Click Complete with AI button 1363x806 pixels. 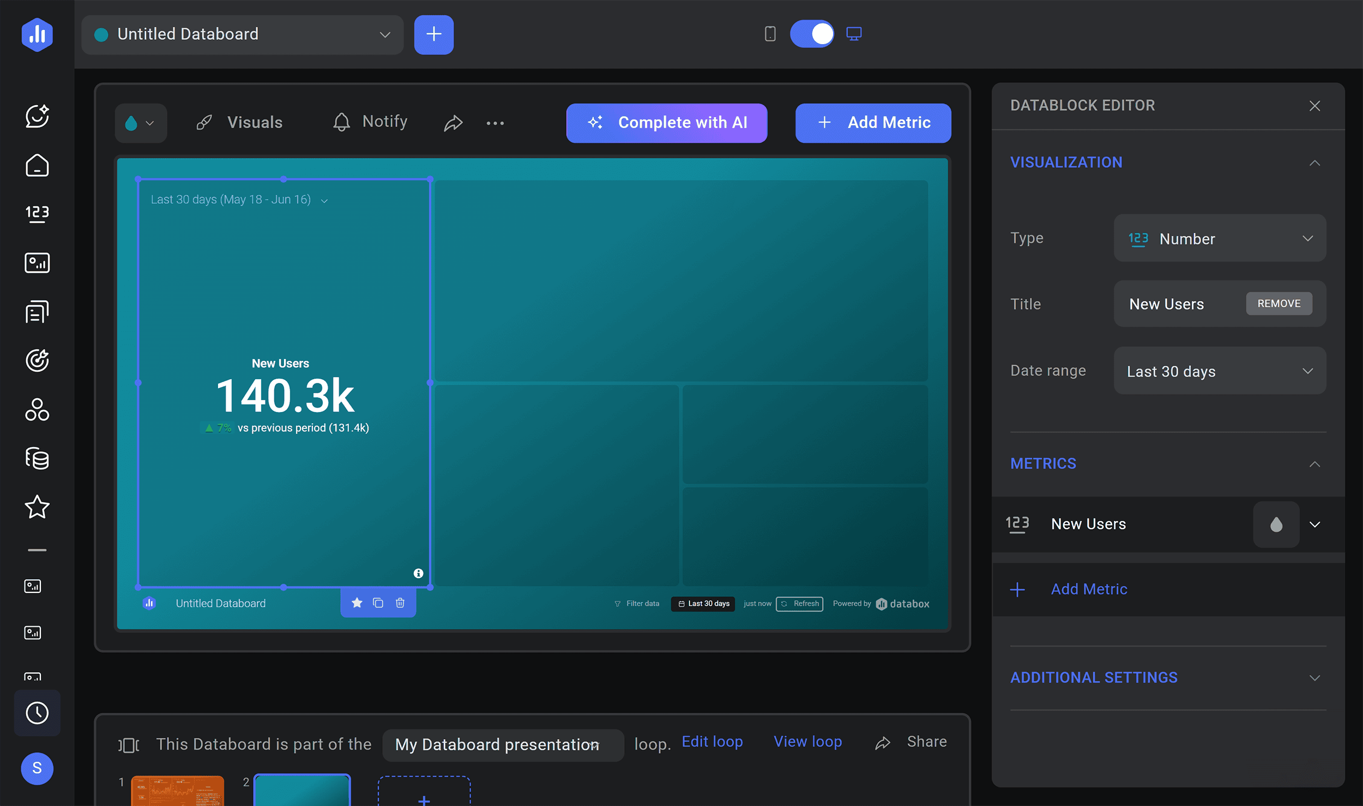(x=666, y=123)
